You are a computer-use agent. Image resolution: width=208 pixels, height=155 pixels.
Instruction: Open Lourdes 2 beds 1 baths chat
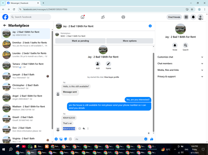[x=26, y=55]
